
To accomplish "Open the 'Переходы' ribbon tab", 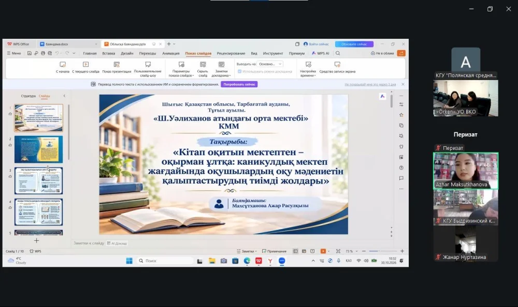I will (147, 53).
